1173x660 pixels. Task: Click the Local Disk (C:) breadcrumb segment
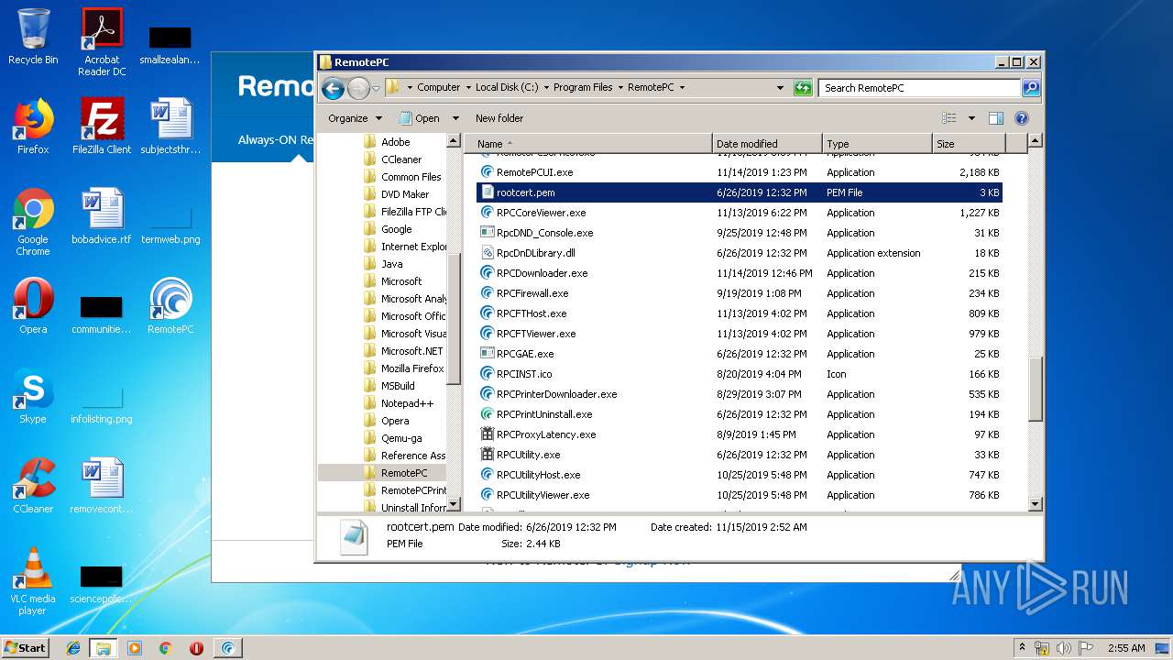click(507, 88)
